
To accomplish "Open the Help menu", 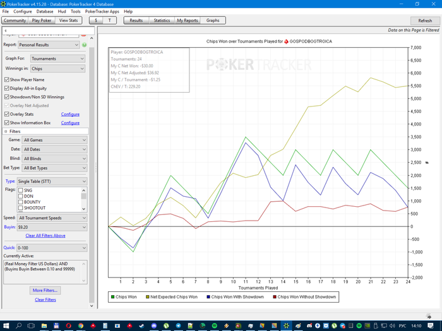I will coord(128,11).
